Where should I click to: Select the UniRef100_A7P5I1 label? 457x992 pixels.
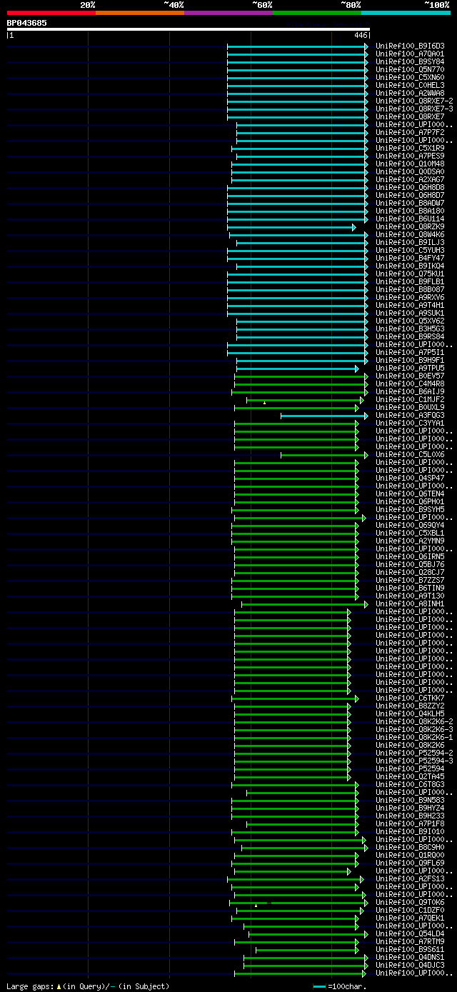tap(410, 353)
